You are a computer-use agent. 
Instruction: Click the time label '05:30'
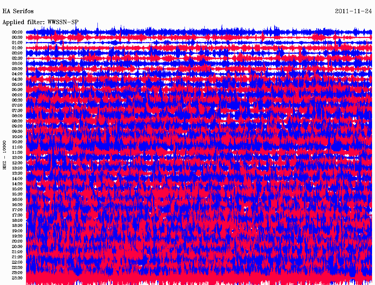(x=17, y=90)
